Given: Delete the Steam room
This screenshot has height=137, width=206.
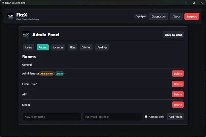Looking at the screenshot, I should 178,105.
